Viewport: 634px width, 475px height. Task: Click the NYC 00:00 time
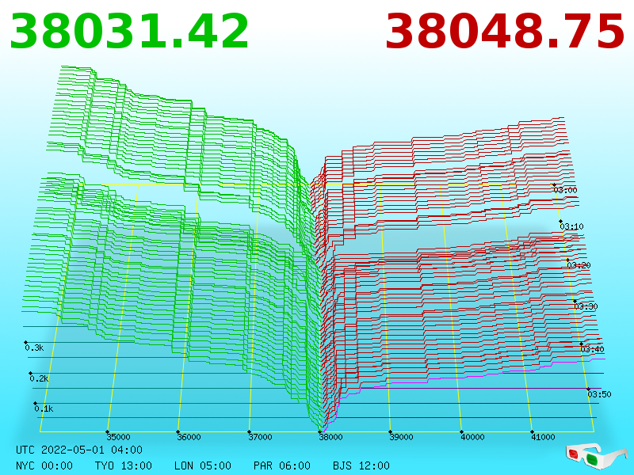pos(44,465)
